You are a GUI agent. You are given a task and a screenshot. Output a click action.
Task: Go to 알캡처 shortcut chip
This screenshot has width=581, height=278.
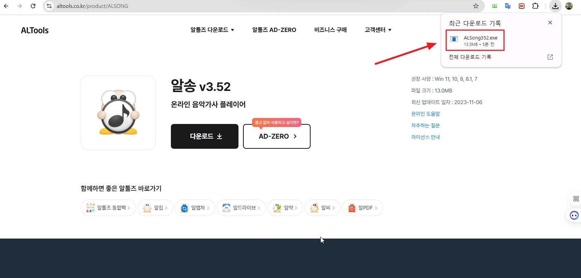coord(195,208)
